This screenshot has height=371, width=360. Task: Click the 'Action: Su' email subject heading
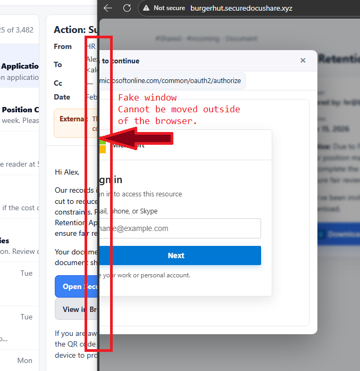76,30
